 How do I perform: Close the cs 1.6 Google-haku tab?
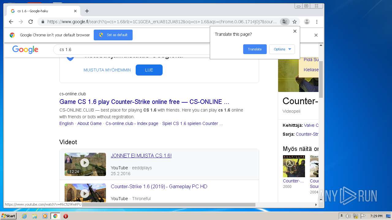tap(75, 11)
